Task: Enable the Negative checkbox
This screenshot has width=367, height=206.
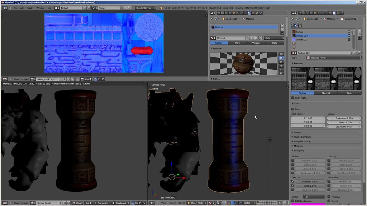Action: [x=329, y=197]
